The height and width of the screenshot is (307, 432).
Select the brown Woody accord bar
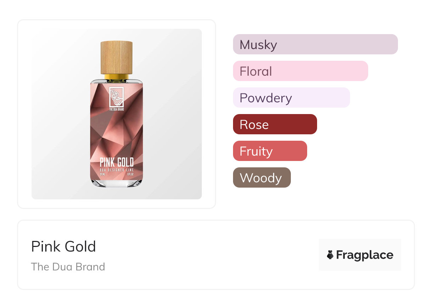[262, 178]
